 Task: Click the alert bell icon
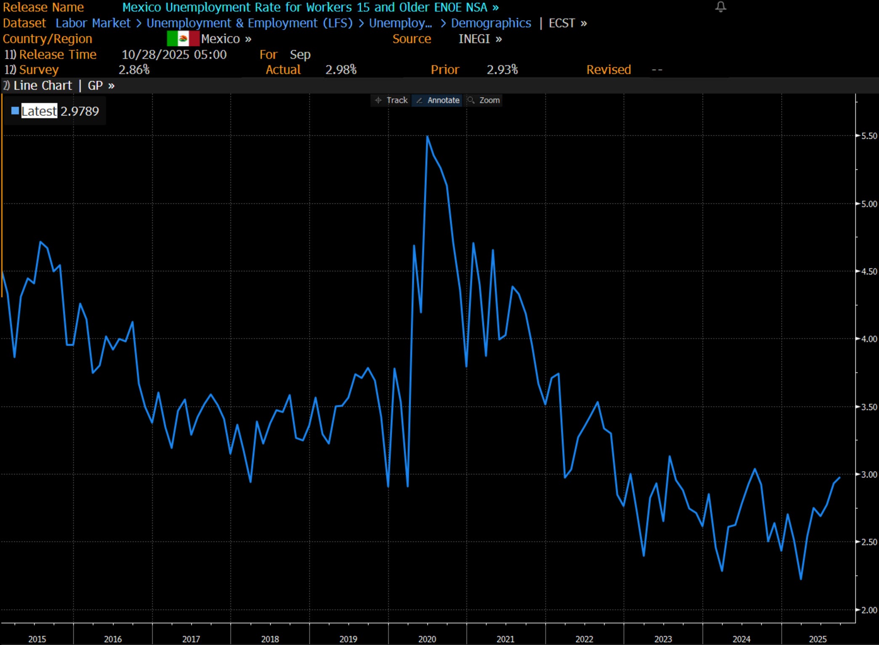point(720,7)
